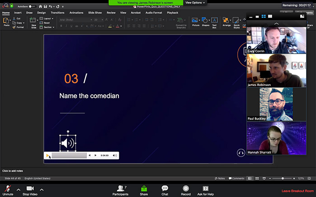This screenshot has width=316, height=197.
Task: Click the fit slide to window icon
Action: pos(309,179)
